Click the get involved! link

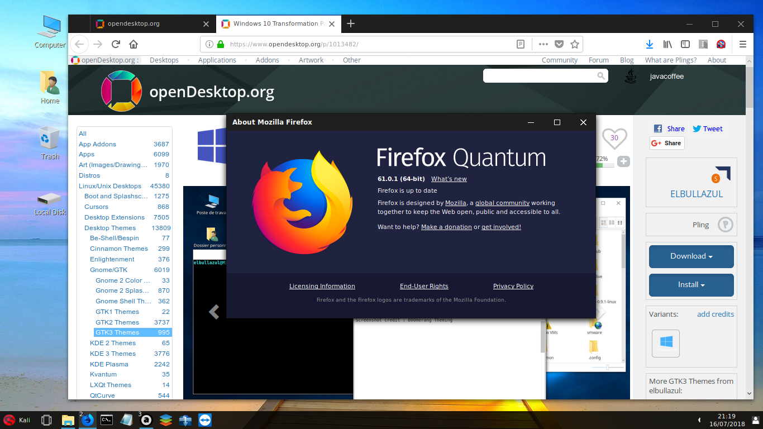(501, 227)
